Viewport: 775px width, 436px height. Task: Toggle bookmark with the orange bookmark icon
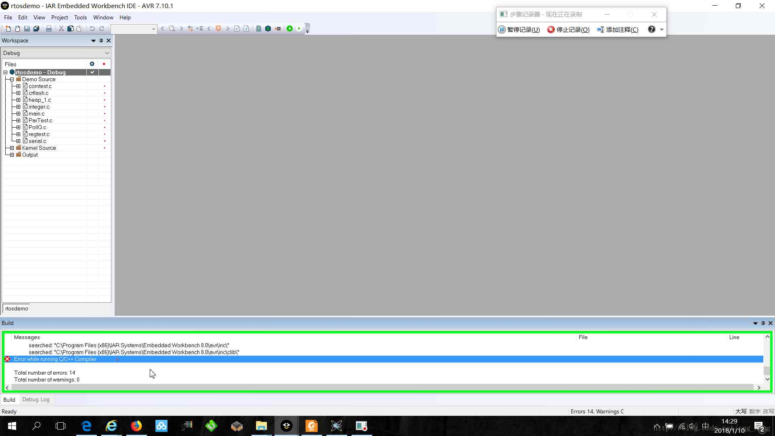(218, 29)
